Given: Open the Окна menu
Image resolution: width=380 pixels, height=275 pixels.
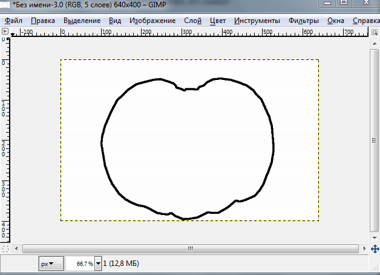Looking at the screenshot, I should 336,21.
